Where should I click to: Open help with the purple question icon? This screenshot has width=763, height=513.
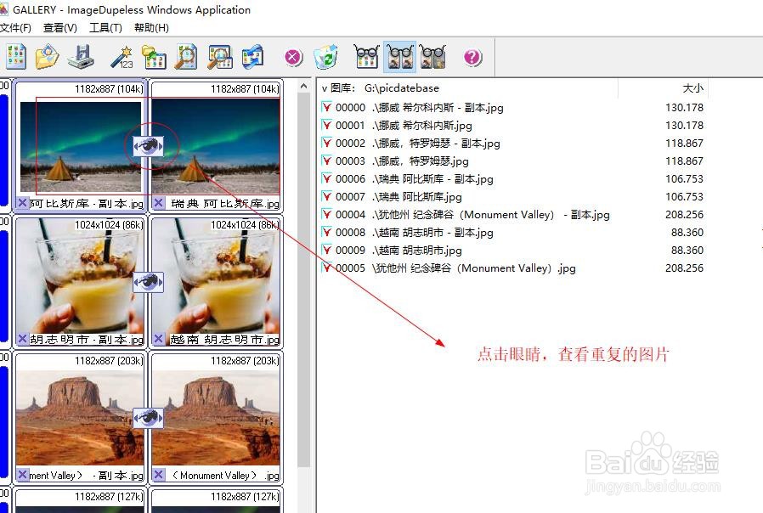click(x=472, y=58)
